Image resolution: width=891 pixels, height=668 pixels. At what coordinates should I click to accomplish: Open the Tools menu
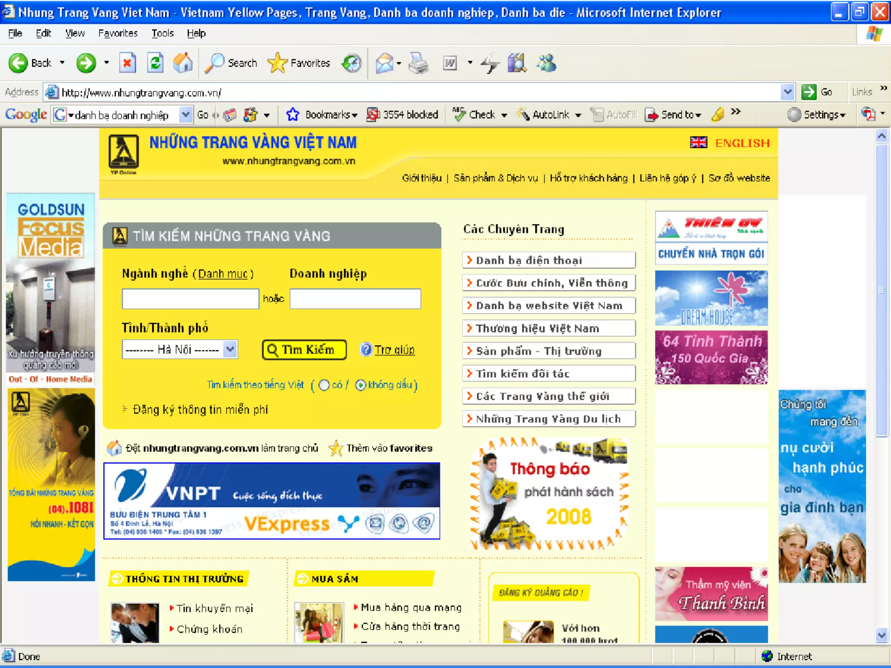tap(162, 33)
